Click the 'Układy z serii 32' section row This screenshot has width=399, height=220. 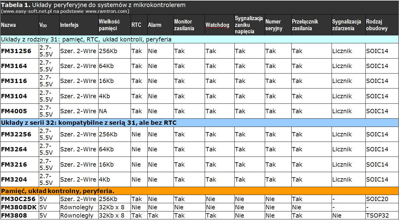click(x=199, y=123)
